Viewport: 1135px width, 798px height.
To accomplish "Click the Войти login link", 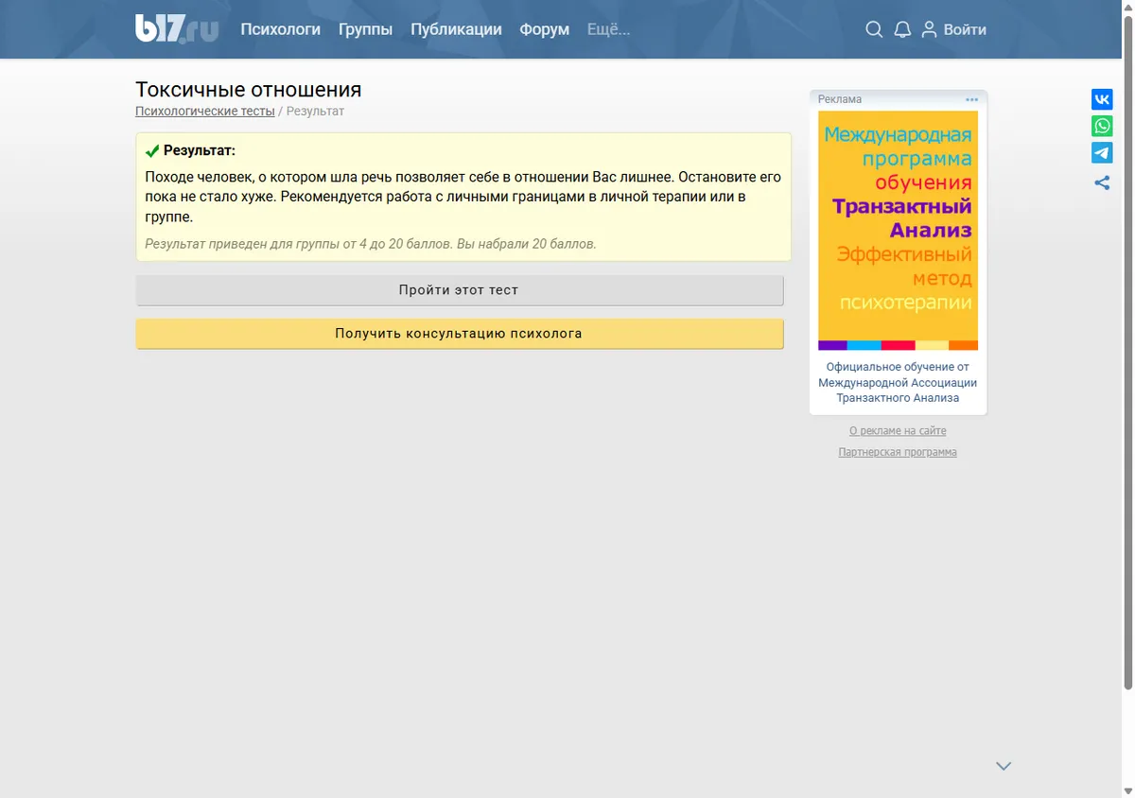I will 965,29.
